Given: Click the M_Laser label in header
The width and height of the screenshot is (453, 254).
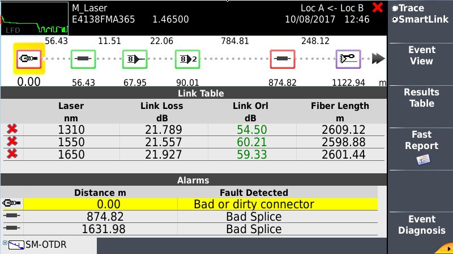Looking at the screenshot, I should 89,8.
